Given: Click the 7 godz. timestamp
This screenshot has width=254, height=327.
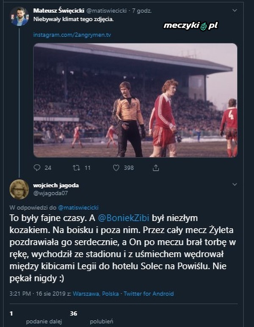Looking at the screenshot, I should pos(143,10).
